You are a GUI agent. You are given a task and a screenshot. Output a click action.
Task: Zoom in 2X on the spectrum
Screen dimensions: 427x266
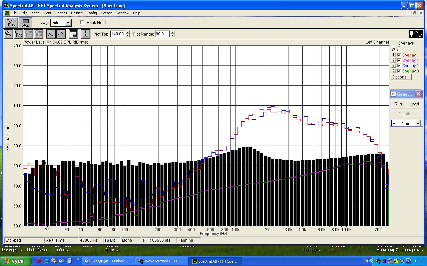point(19,34)
